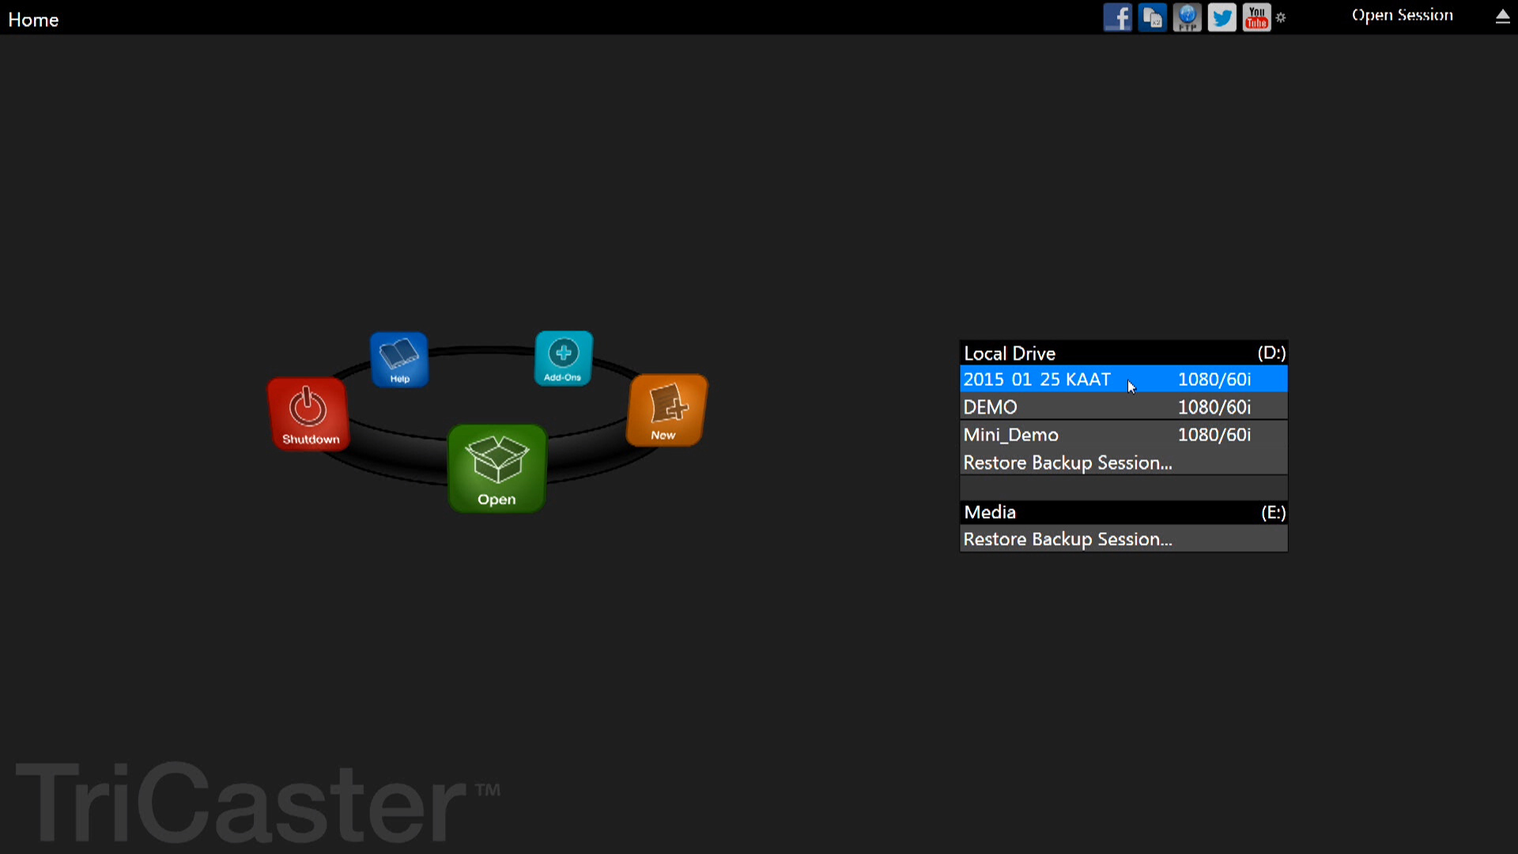
Task: Click the eject triangle in top corner
Action: pos(1502,17)
